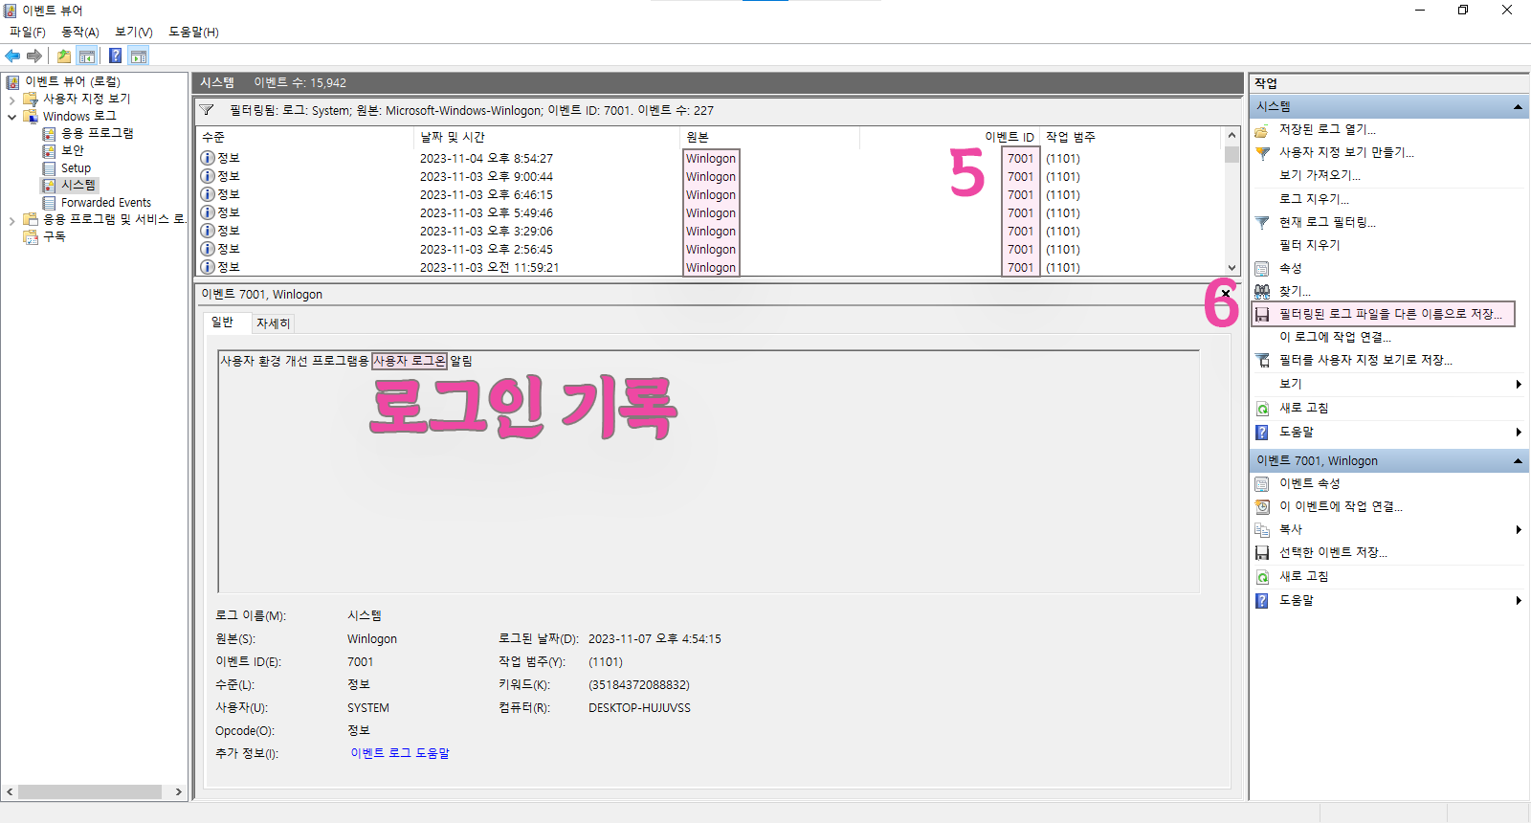Click 사용자 지정 보기 만들기 action

click(x=1346, y=152)
